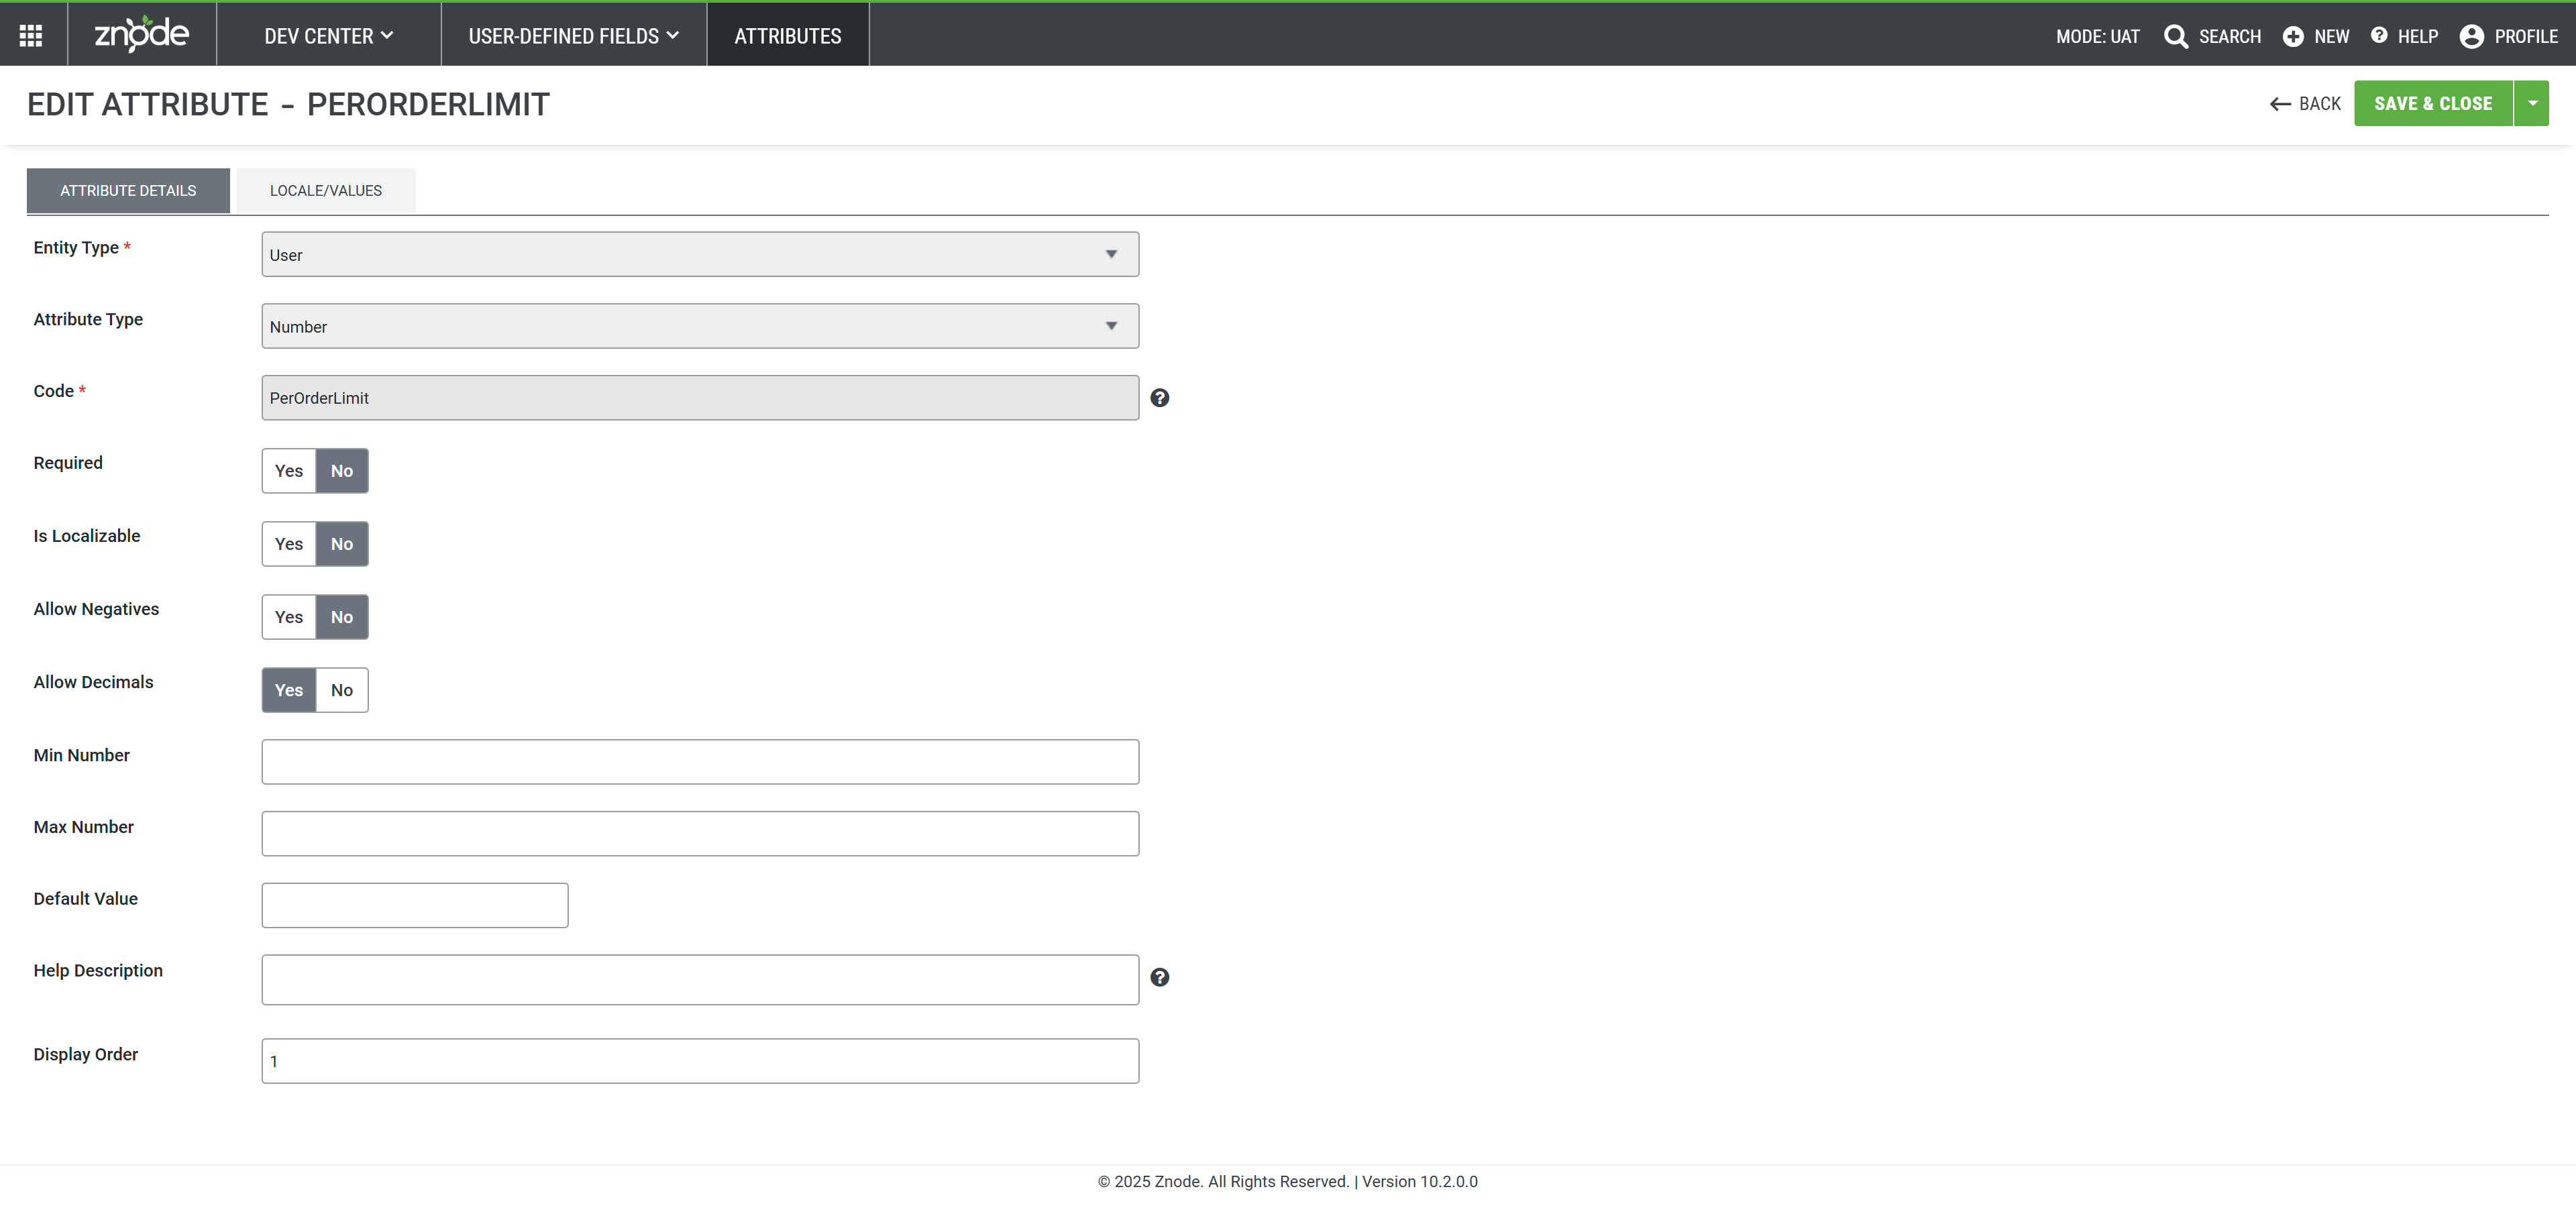
Task: Expand User-Defined Fields menu
Action: pyautogui.click(x=573, y=36)
